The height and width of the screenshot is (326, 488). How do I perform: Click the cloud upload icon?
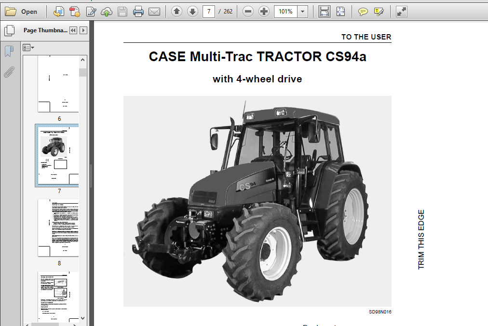pyautogui.click(x=107, y=12)
